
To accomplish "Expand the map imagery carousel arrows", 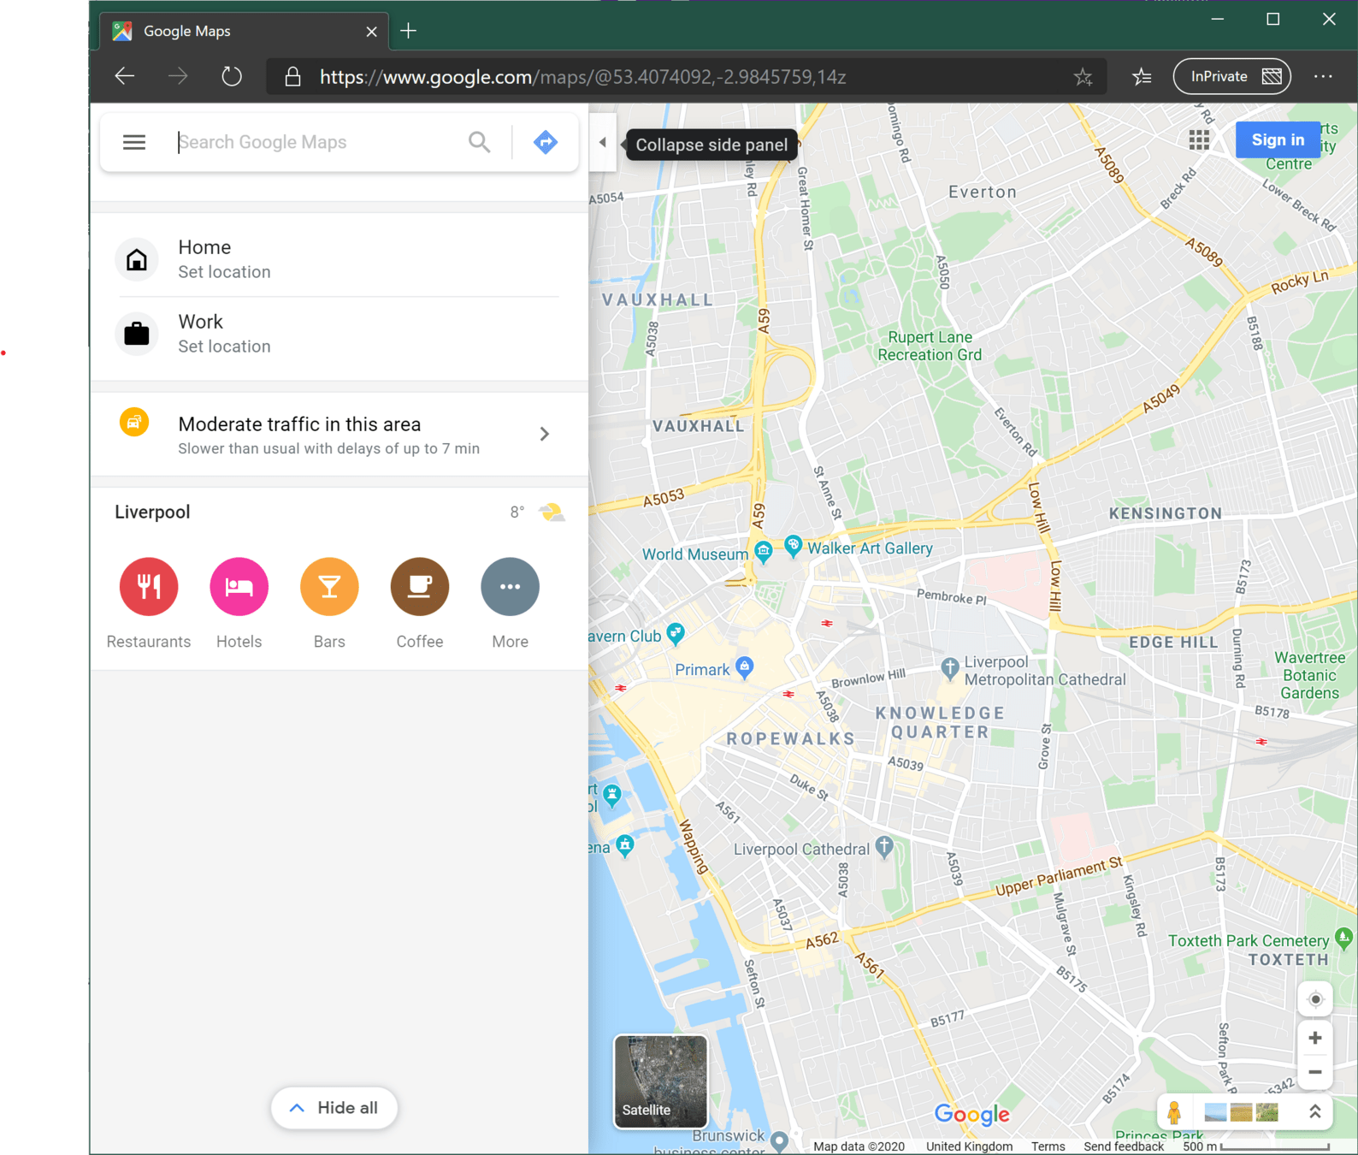I will [x=1315, y=1111].
